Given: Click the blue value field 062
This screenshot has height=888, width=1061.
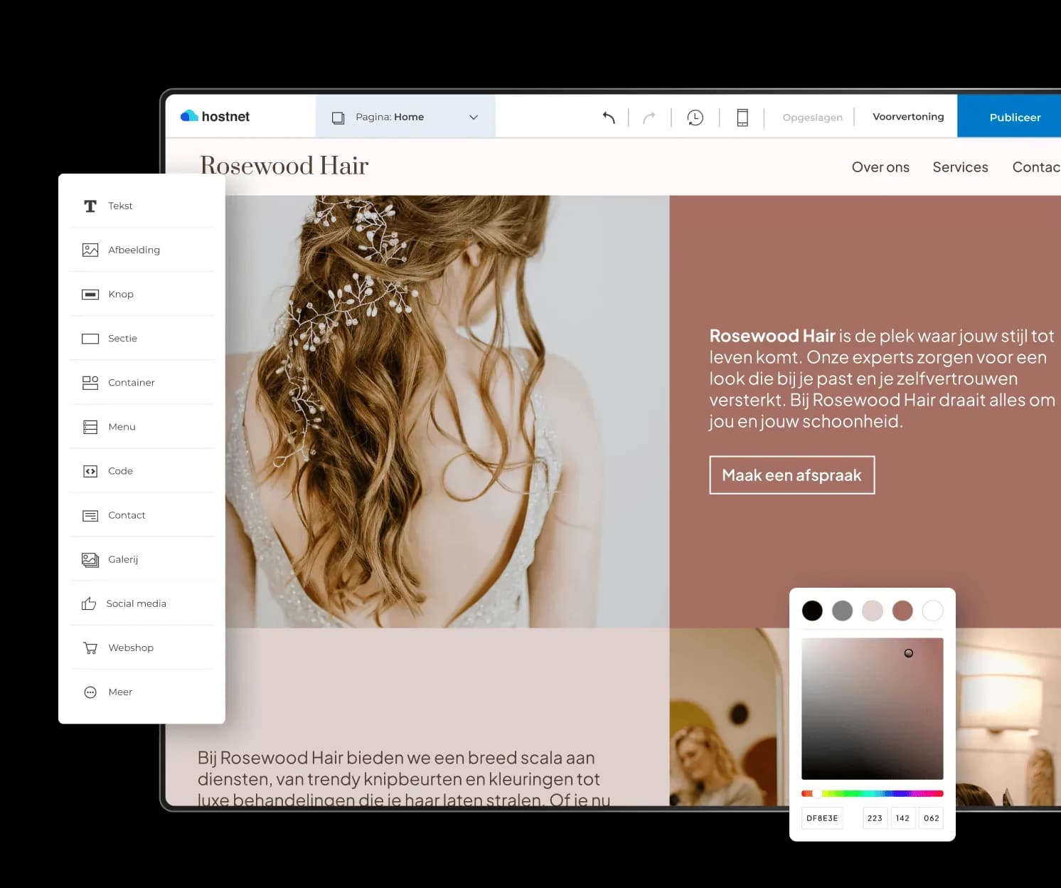Looking at the screenshot, I should [x=931, y=818].
